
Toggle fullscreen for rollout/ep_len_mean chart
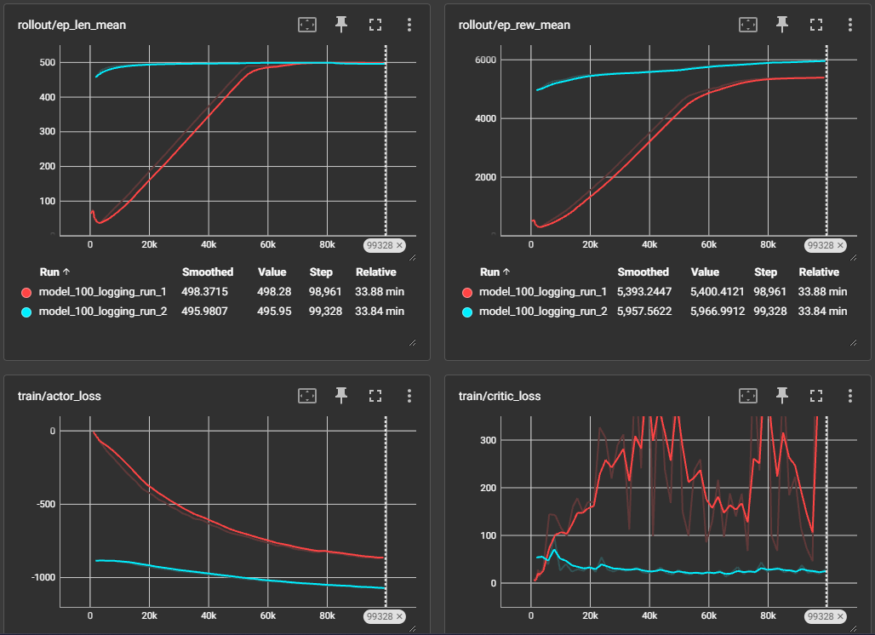375,25
